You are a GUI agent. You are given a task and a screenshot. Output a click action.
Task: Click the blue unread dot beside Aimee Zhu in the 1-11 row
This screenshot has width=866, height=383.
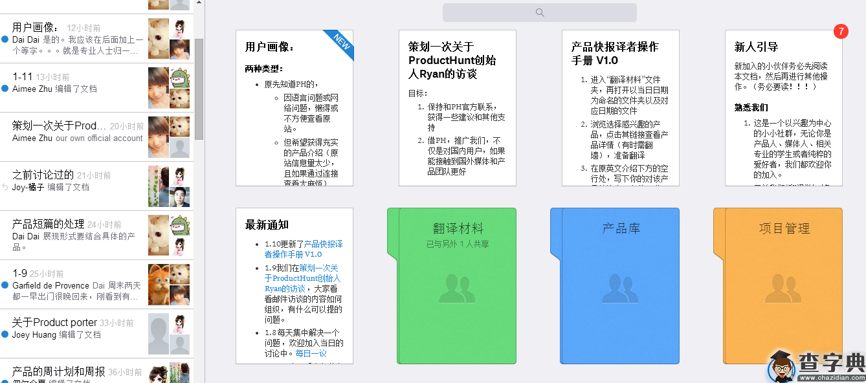pyautogui.click(x=5, y=89)
